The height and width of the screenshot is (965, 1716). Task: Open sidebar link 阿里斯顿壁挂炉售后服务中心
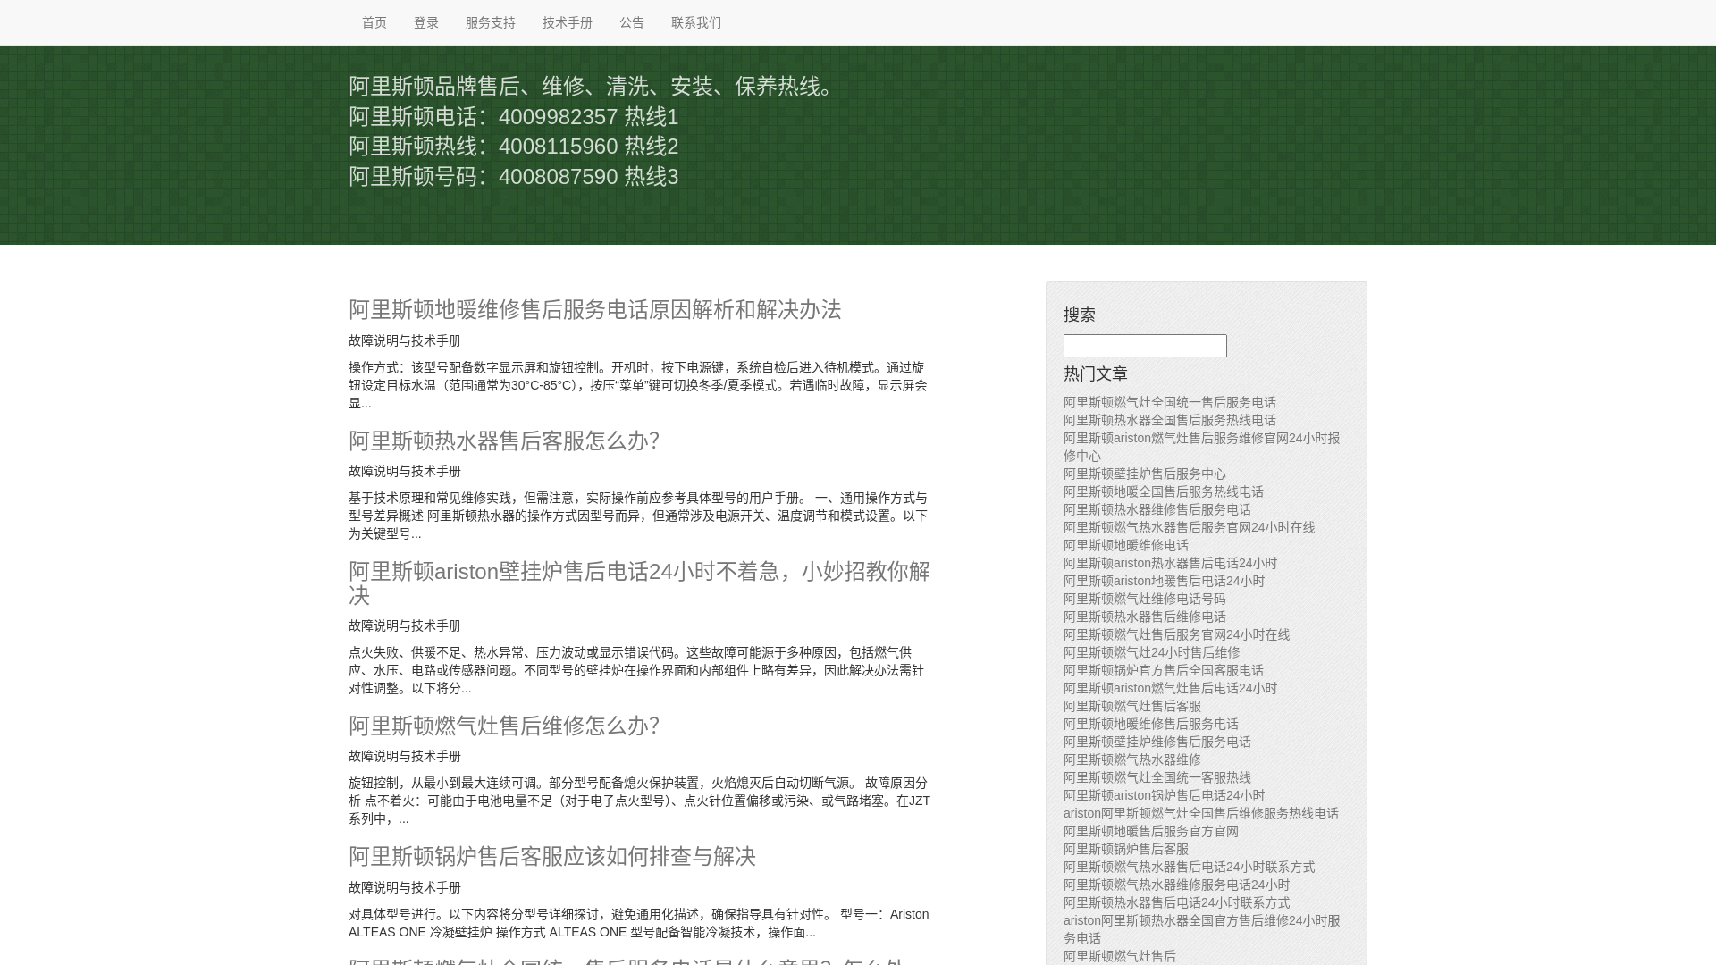(1145, 474)
